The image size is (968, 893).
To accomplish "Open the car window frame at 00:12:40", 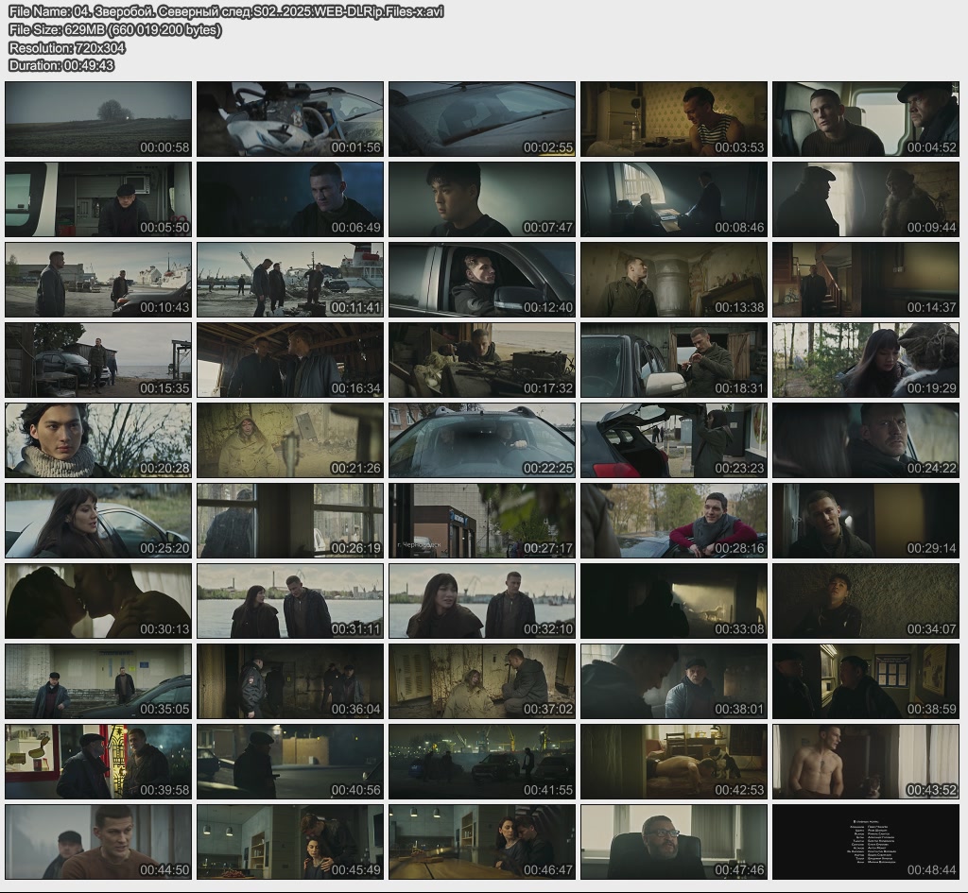I will tap(482, 280).
